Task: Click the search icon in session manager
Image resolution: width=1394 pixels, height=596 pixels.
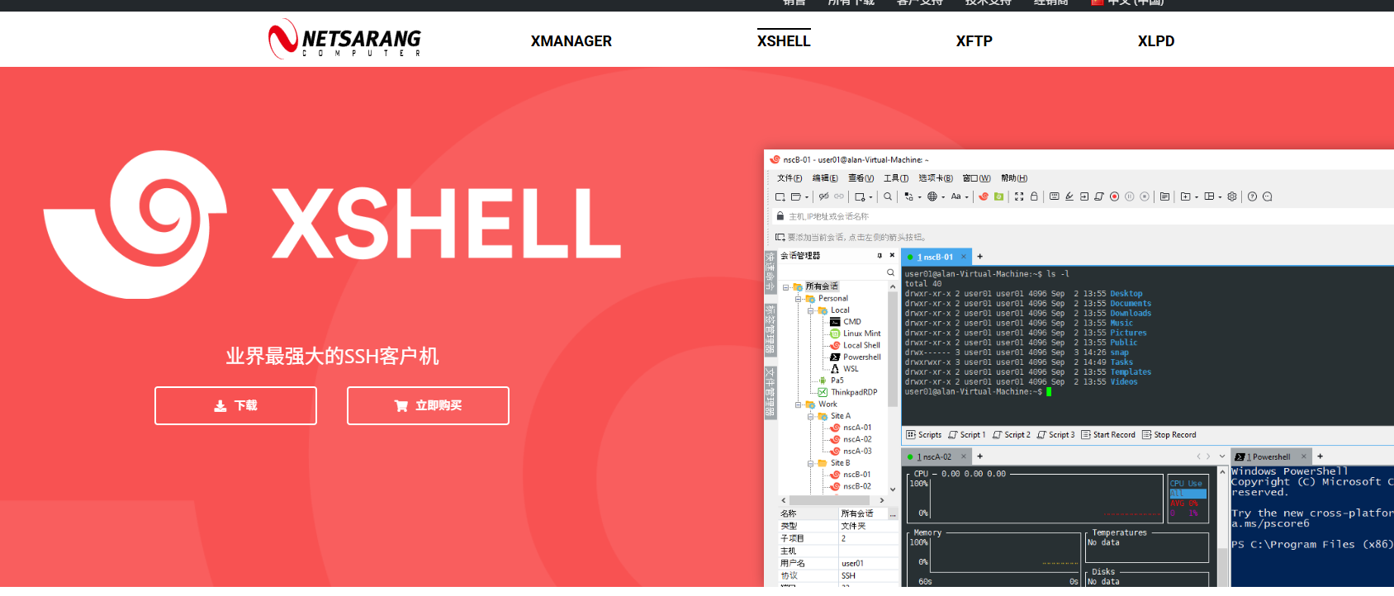Action: (890, 272)
